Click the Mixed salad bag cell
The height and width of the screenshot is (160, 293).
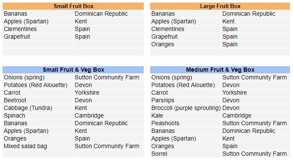pos(38,146)
